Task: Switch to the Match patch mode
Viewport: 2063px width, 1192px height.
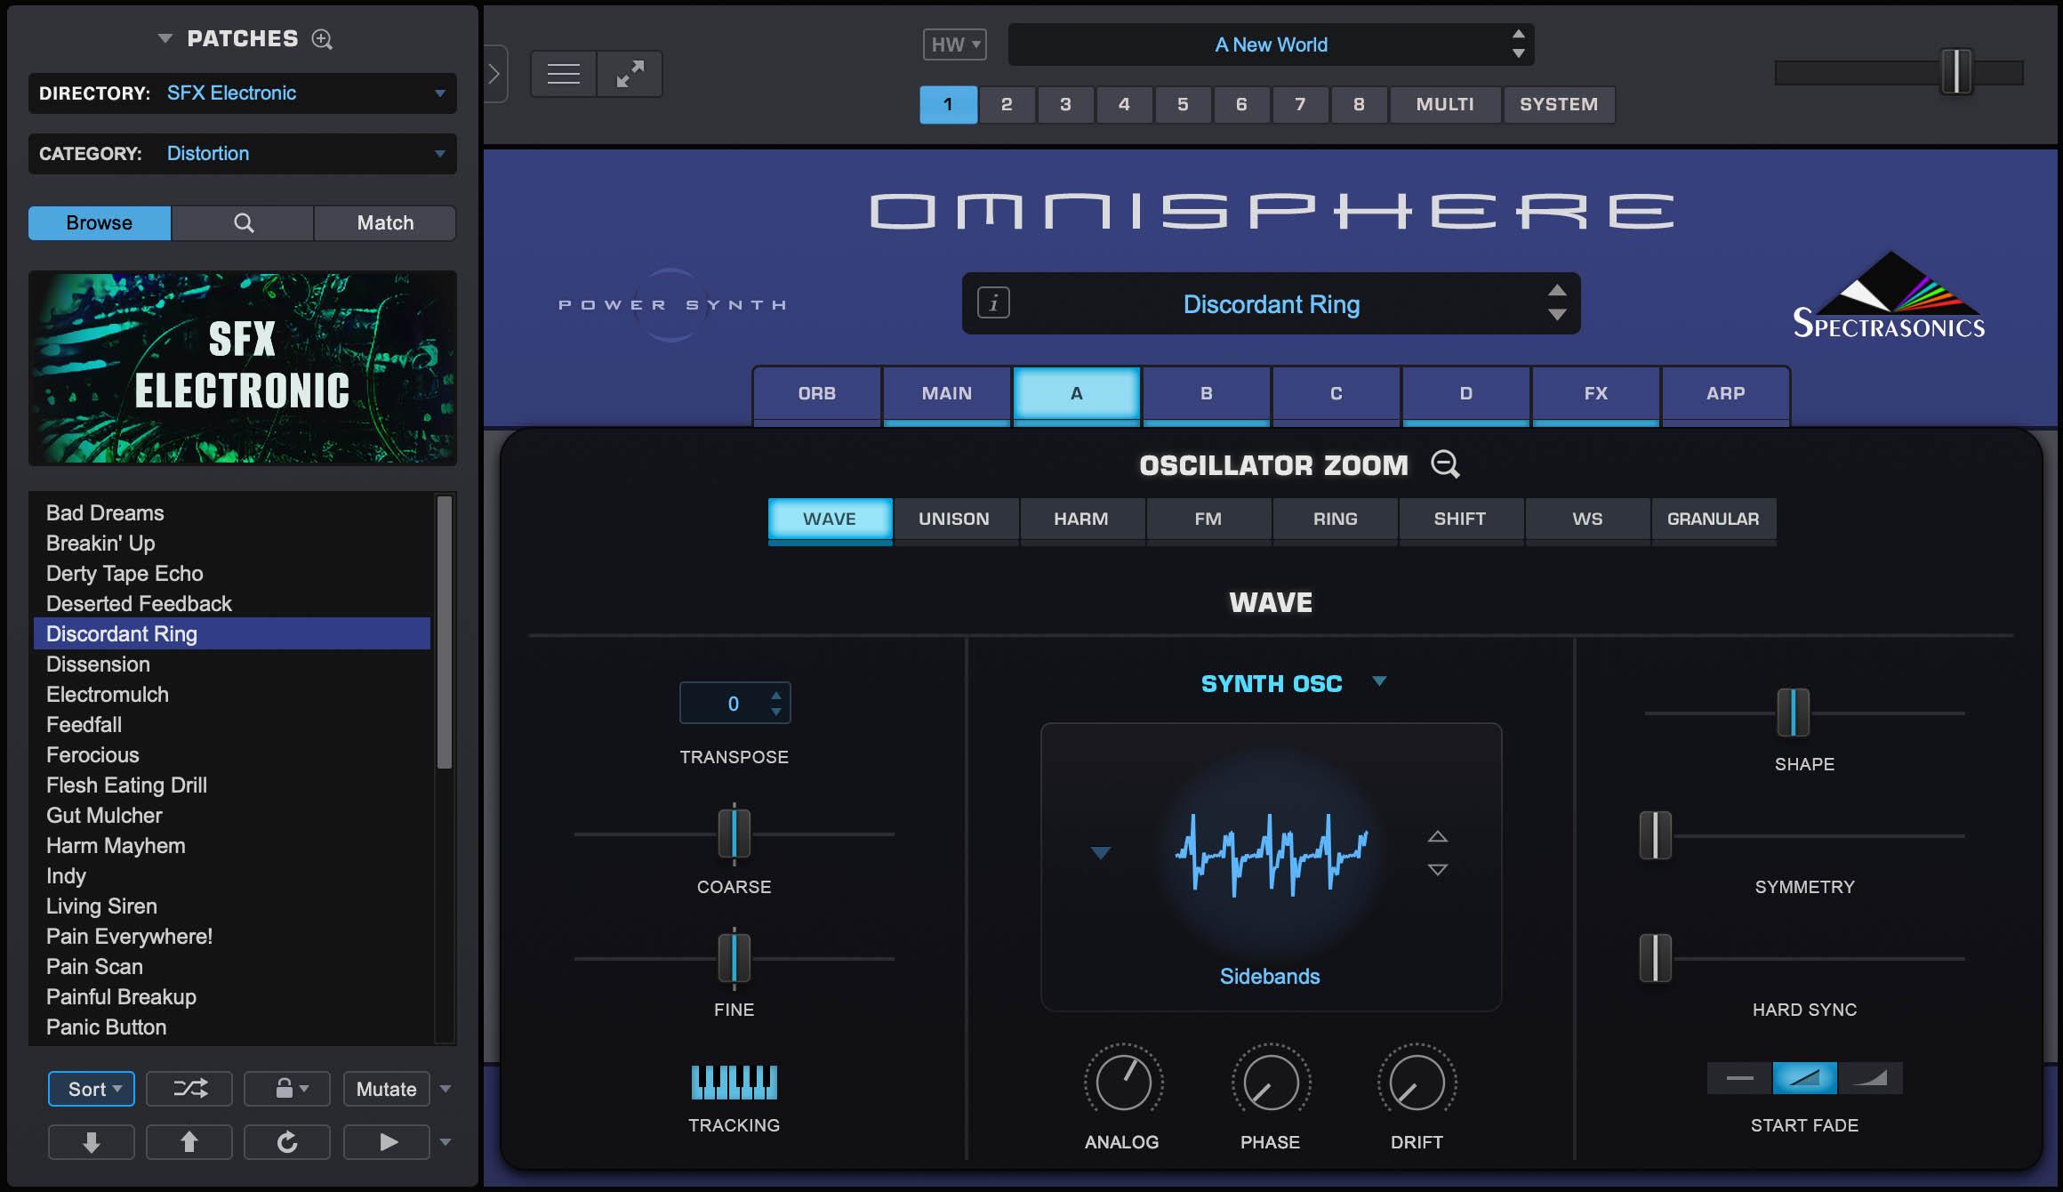Action: click(x=384, y=222)
